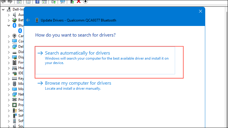This screenshot has height=128, width=228.
Task: Open Properties from the toolbar icon
Action: click(28, 2)
